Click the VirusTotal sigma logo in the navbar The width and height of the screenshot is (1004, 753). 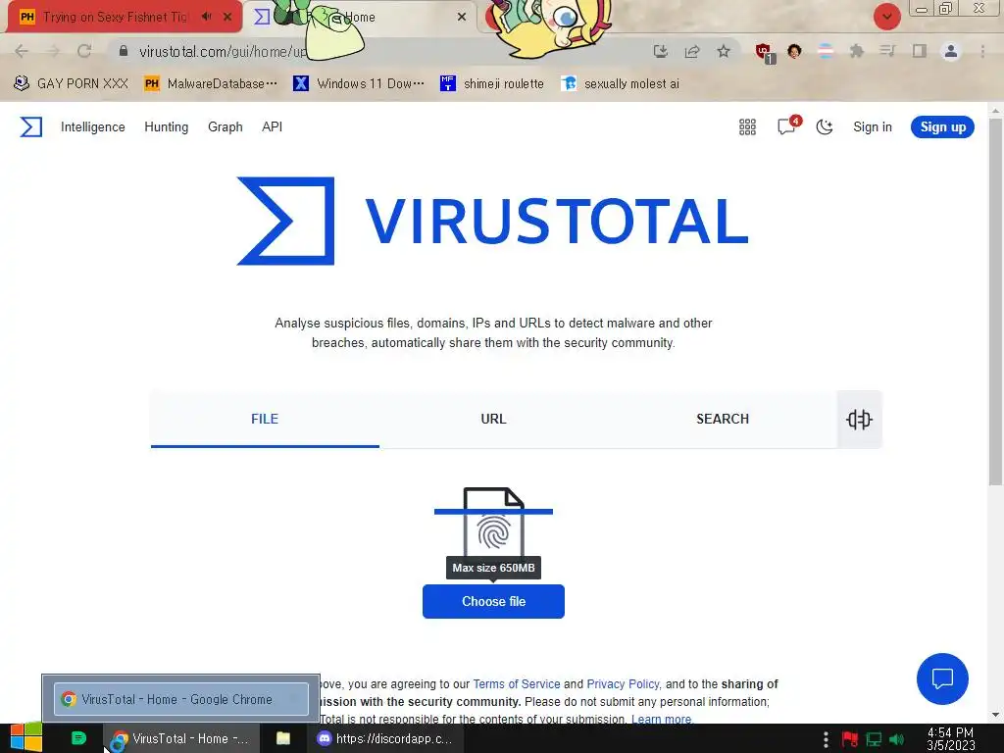click(x=30, y=126)
